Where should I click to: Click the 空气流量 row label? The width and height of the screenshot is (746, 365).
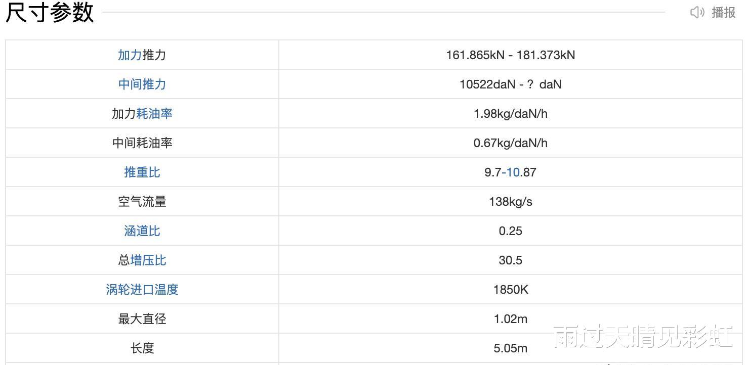142,201
